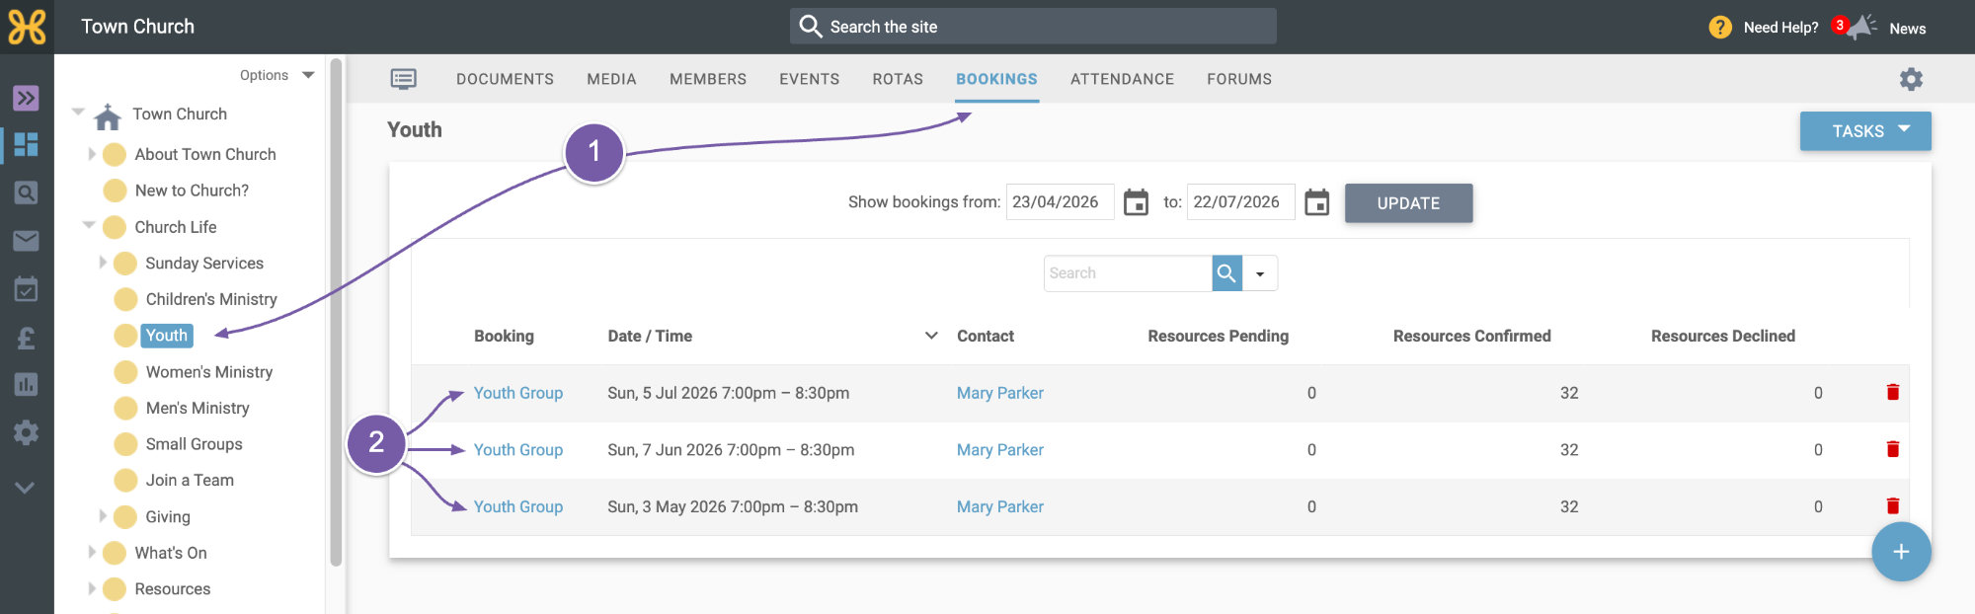Open the page settings gear at top right
Image resolution: width=1975 pixels, height=614 pixels.
pos(1911,79)
